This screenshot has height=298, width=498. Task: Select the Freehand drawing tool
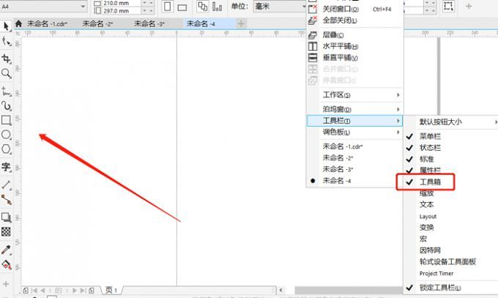[6, 92]
